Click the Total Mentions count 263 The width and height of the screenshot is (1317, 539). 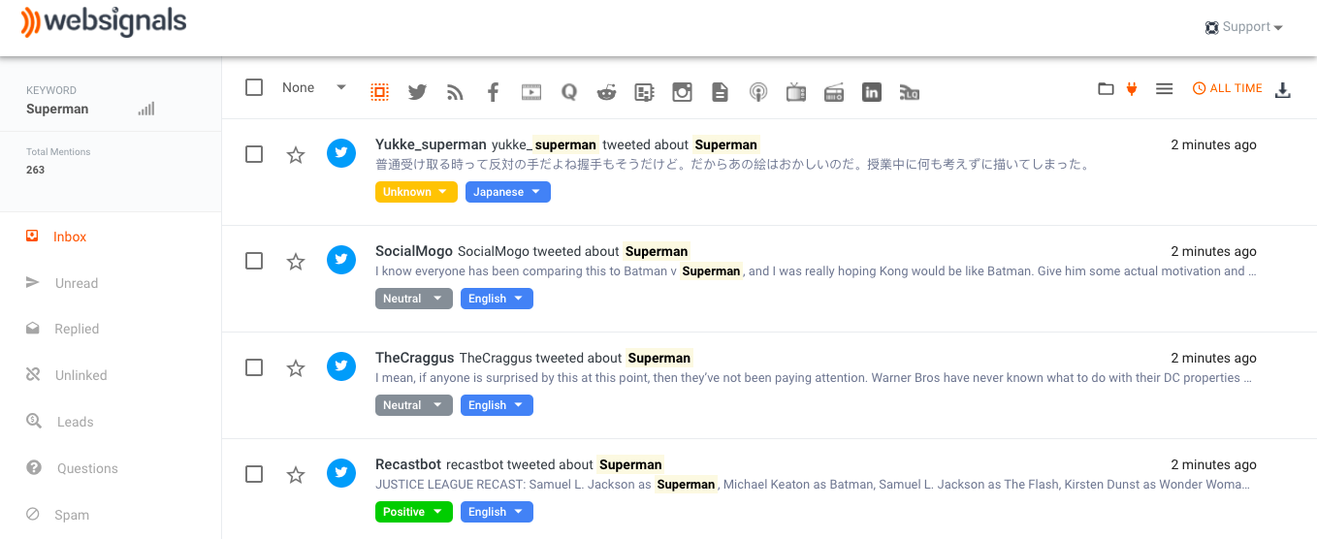pos(35,170)
